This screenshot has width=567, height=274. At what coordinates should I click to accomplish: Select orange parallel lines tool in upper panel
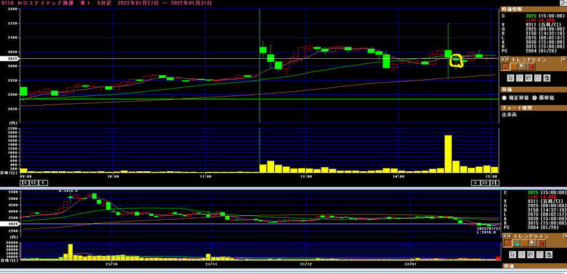(x=514, y=66)
